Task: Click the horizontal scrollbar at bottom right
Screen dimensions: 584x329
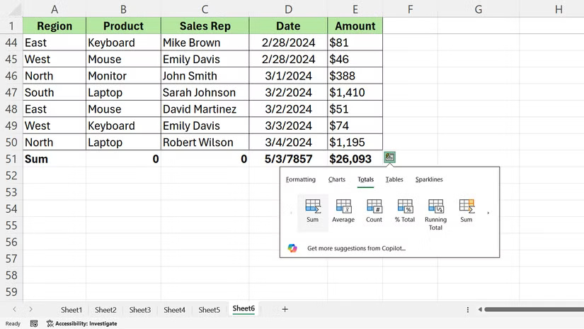Action: click(531, 309)
